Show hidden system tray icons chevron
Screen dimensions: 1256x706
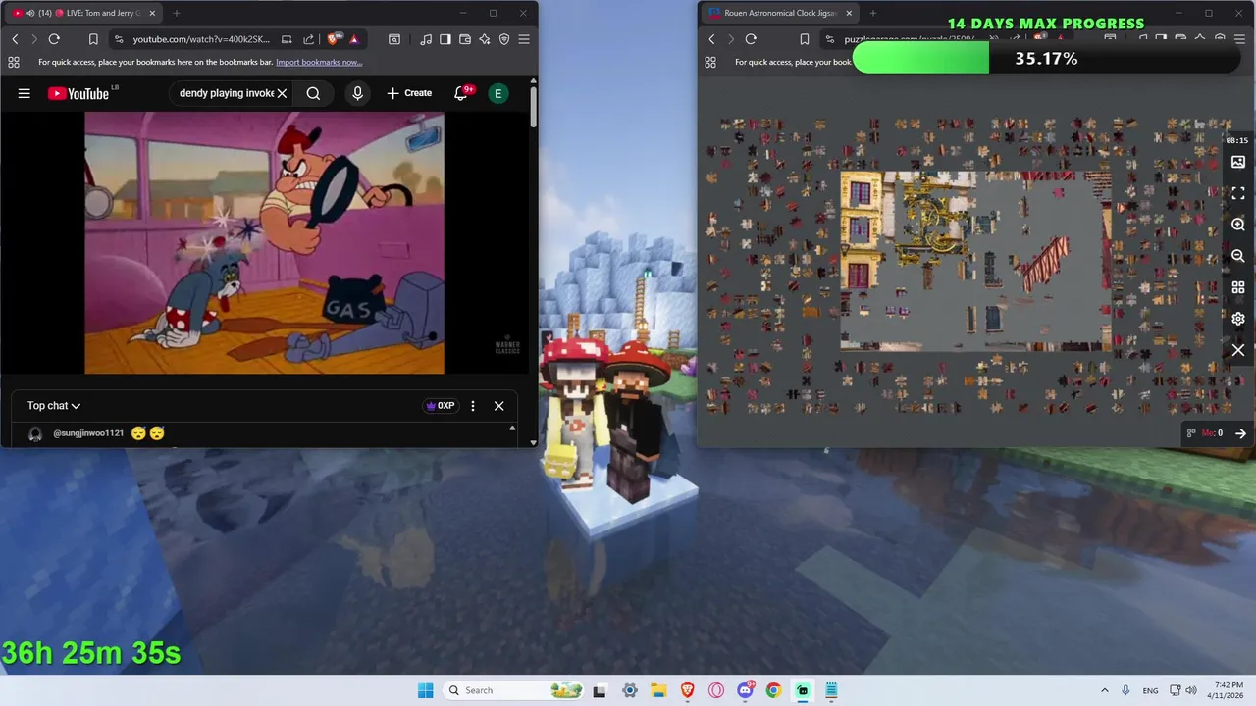[1105, 690]
